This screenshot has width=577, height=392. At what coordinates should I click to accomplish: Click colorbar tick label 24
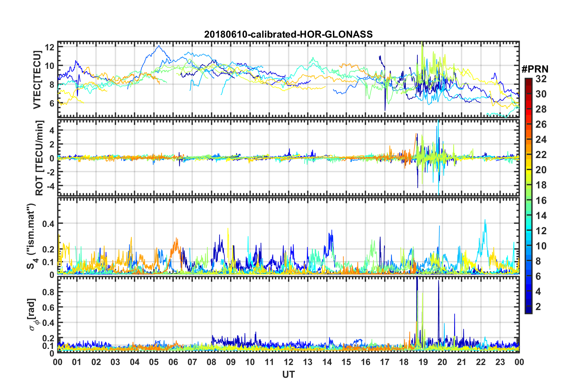click(x=541, y=140)
